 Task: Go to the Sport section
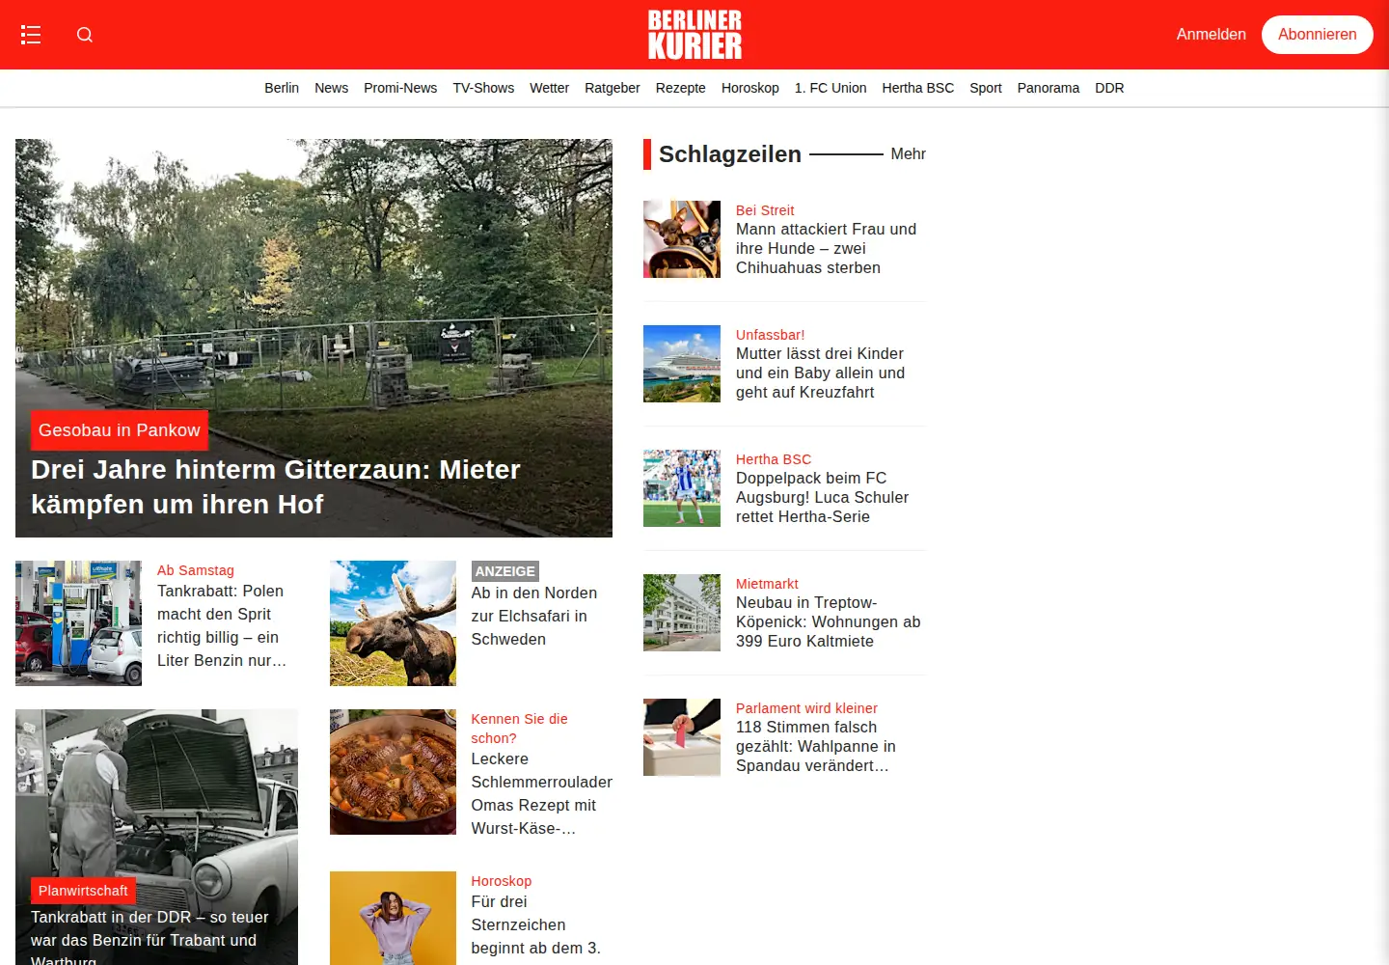(985, 88)
